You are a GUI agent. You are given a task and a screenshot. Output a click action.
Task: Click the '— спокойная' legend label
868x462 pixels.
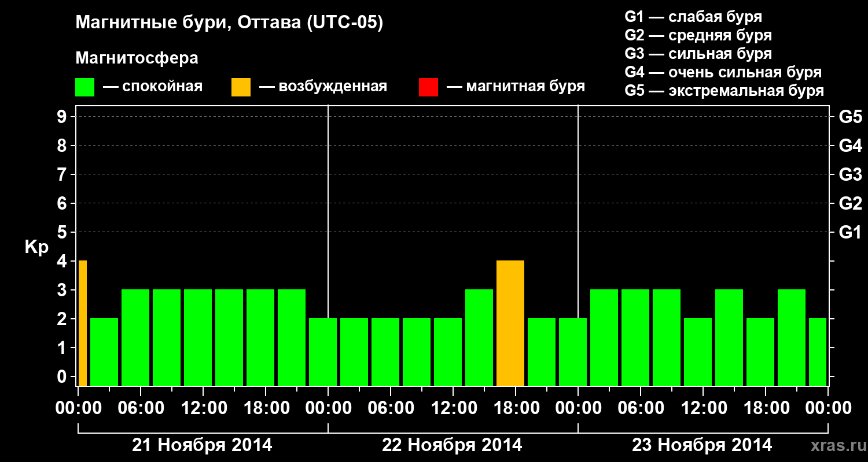point(153,87)
